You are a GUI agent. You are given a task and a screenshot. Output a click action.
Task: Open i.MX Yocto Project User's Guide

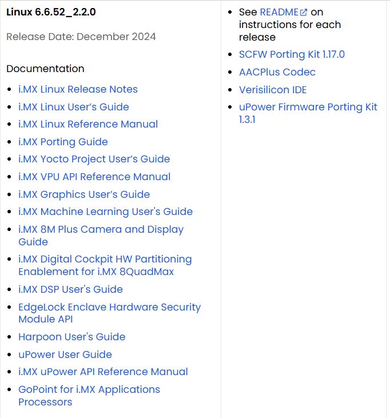click(x=94, y=159)
